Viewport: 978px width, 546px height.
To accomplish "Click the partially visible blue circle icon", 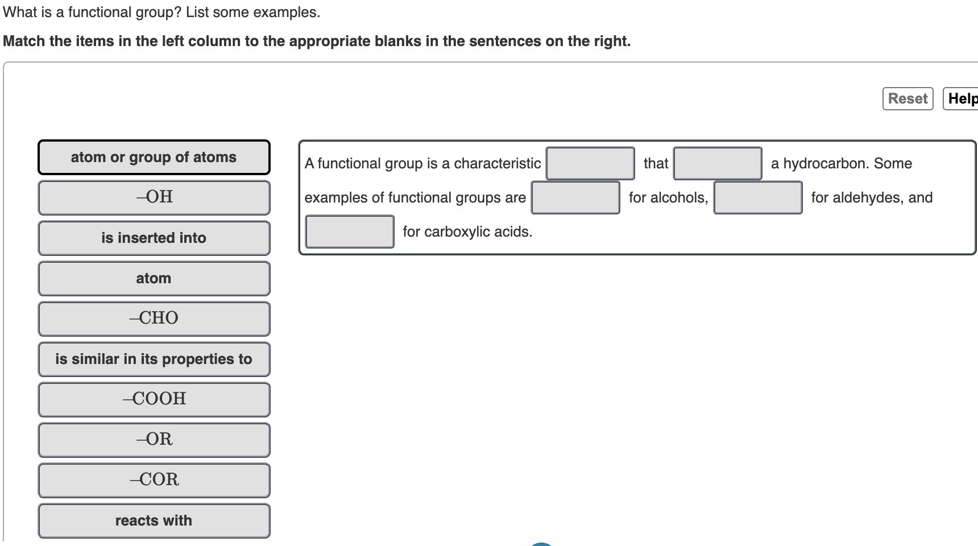I will (x=542, y=544).
